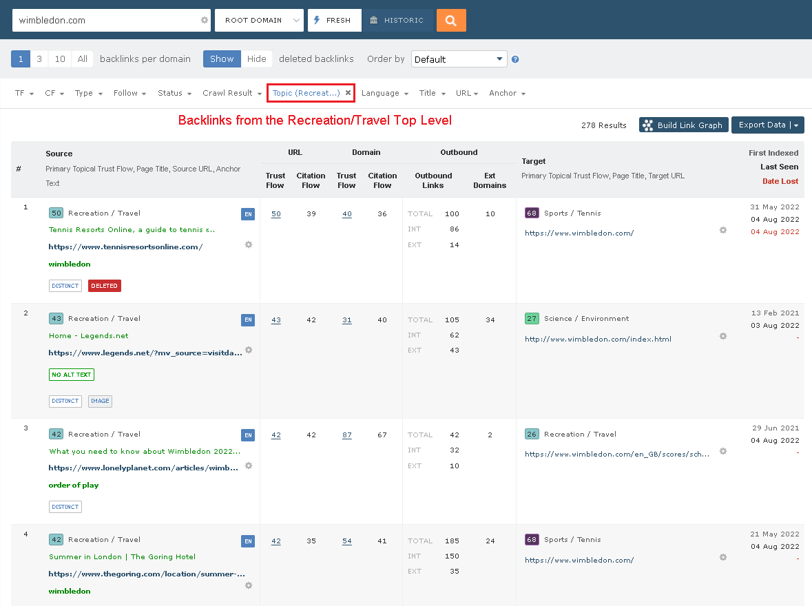Hide deleted backlinks
Screen dimensions: 812x606
[x=256, y=59]
